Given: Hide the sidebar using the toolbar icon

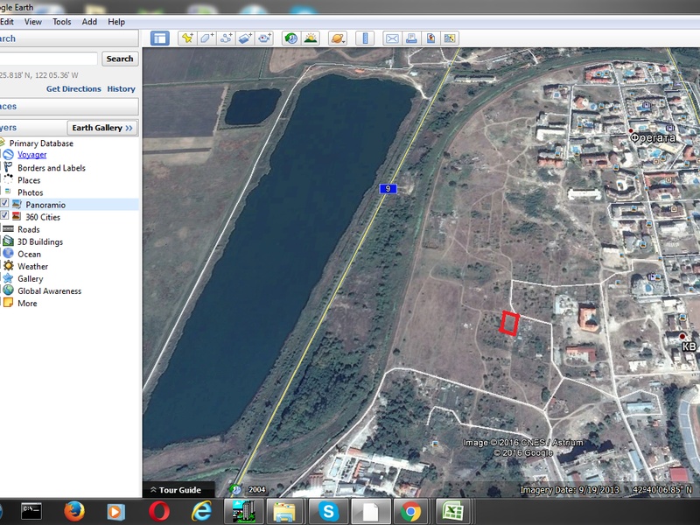Looking at the screenshot, I should pyautogui.click(x=159, y=38).
